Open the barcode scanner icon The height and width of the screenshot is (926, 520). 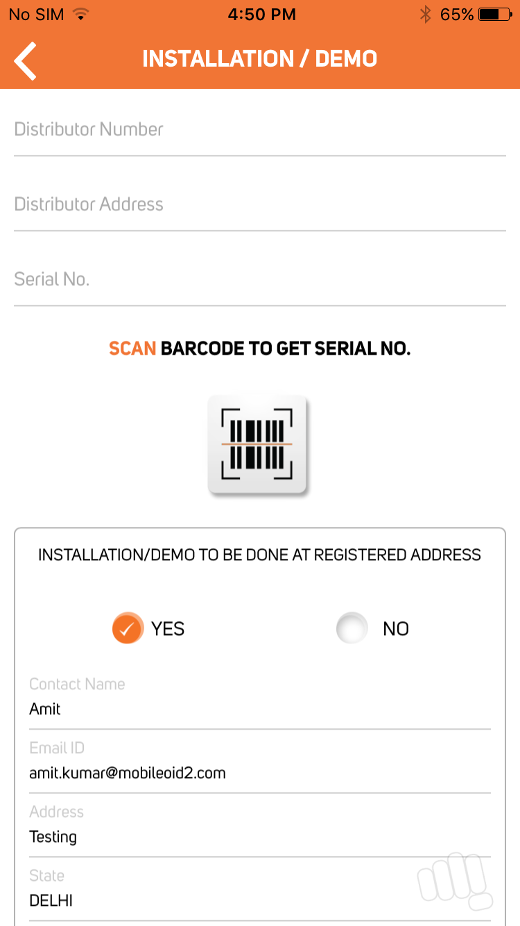[x=257, y=444]
